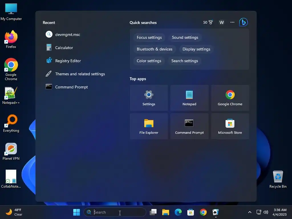This screenshot has width=292, height=219.
Task: Launch Settings from Top apps
Action: click(149, 98)
